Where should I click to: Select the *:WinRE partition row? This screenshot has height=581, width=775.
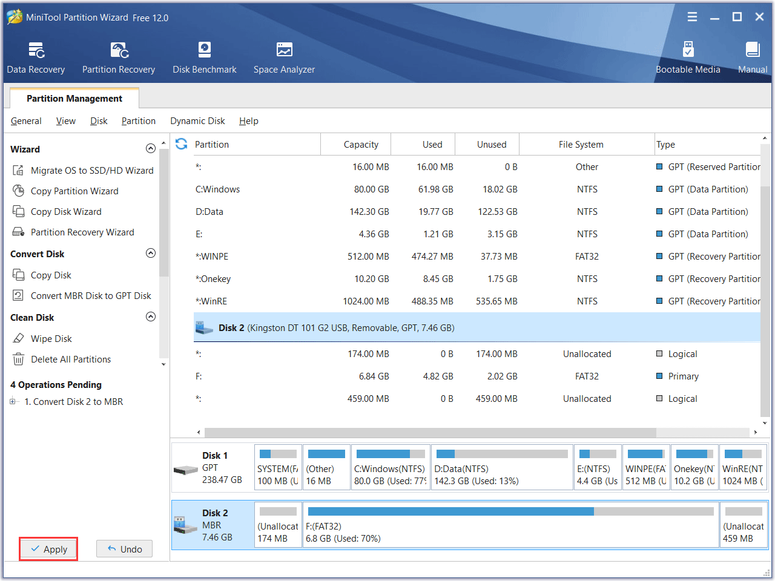tap(477, 301)
